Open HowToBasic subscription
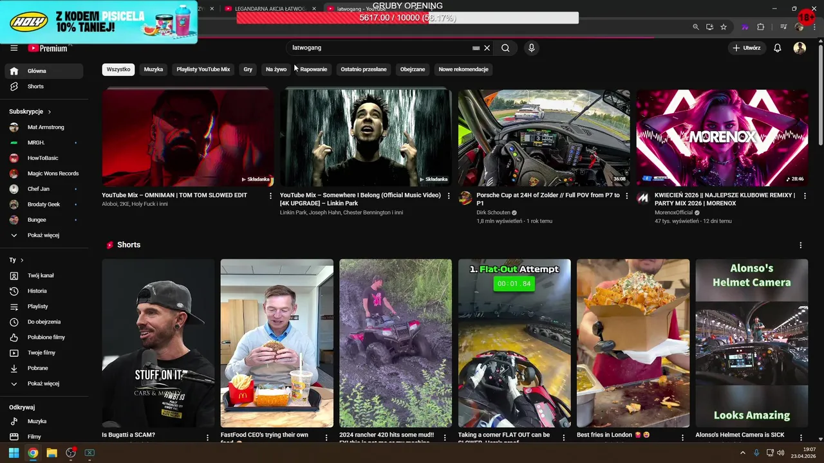Viewport: 824px width, 463px height. (44, 158)
